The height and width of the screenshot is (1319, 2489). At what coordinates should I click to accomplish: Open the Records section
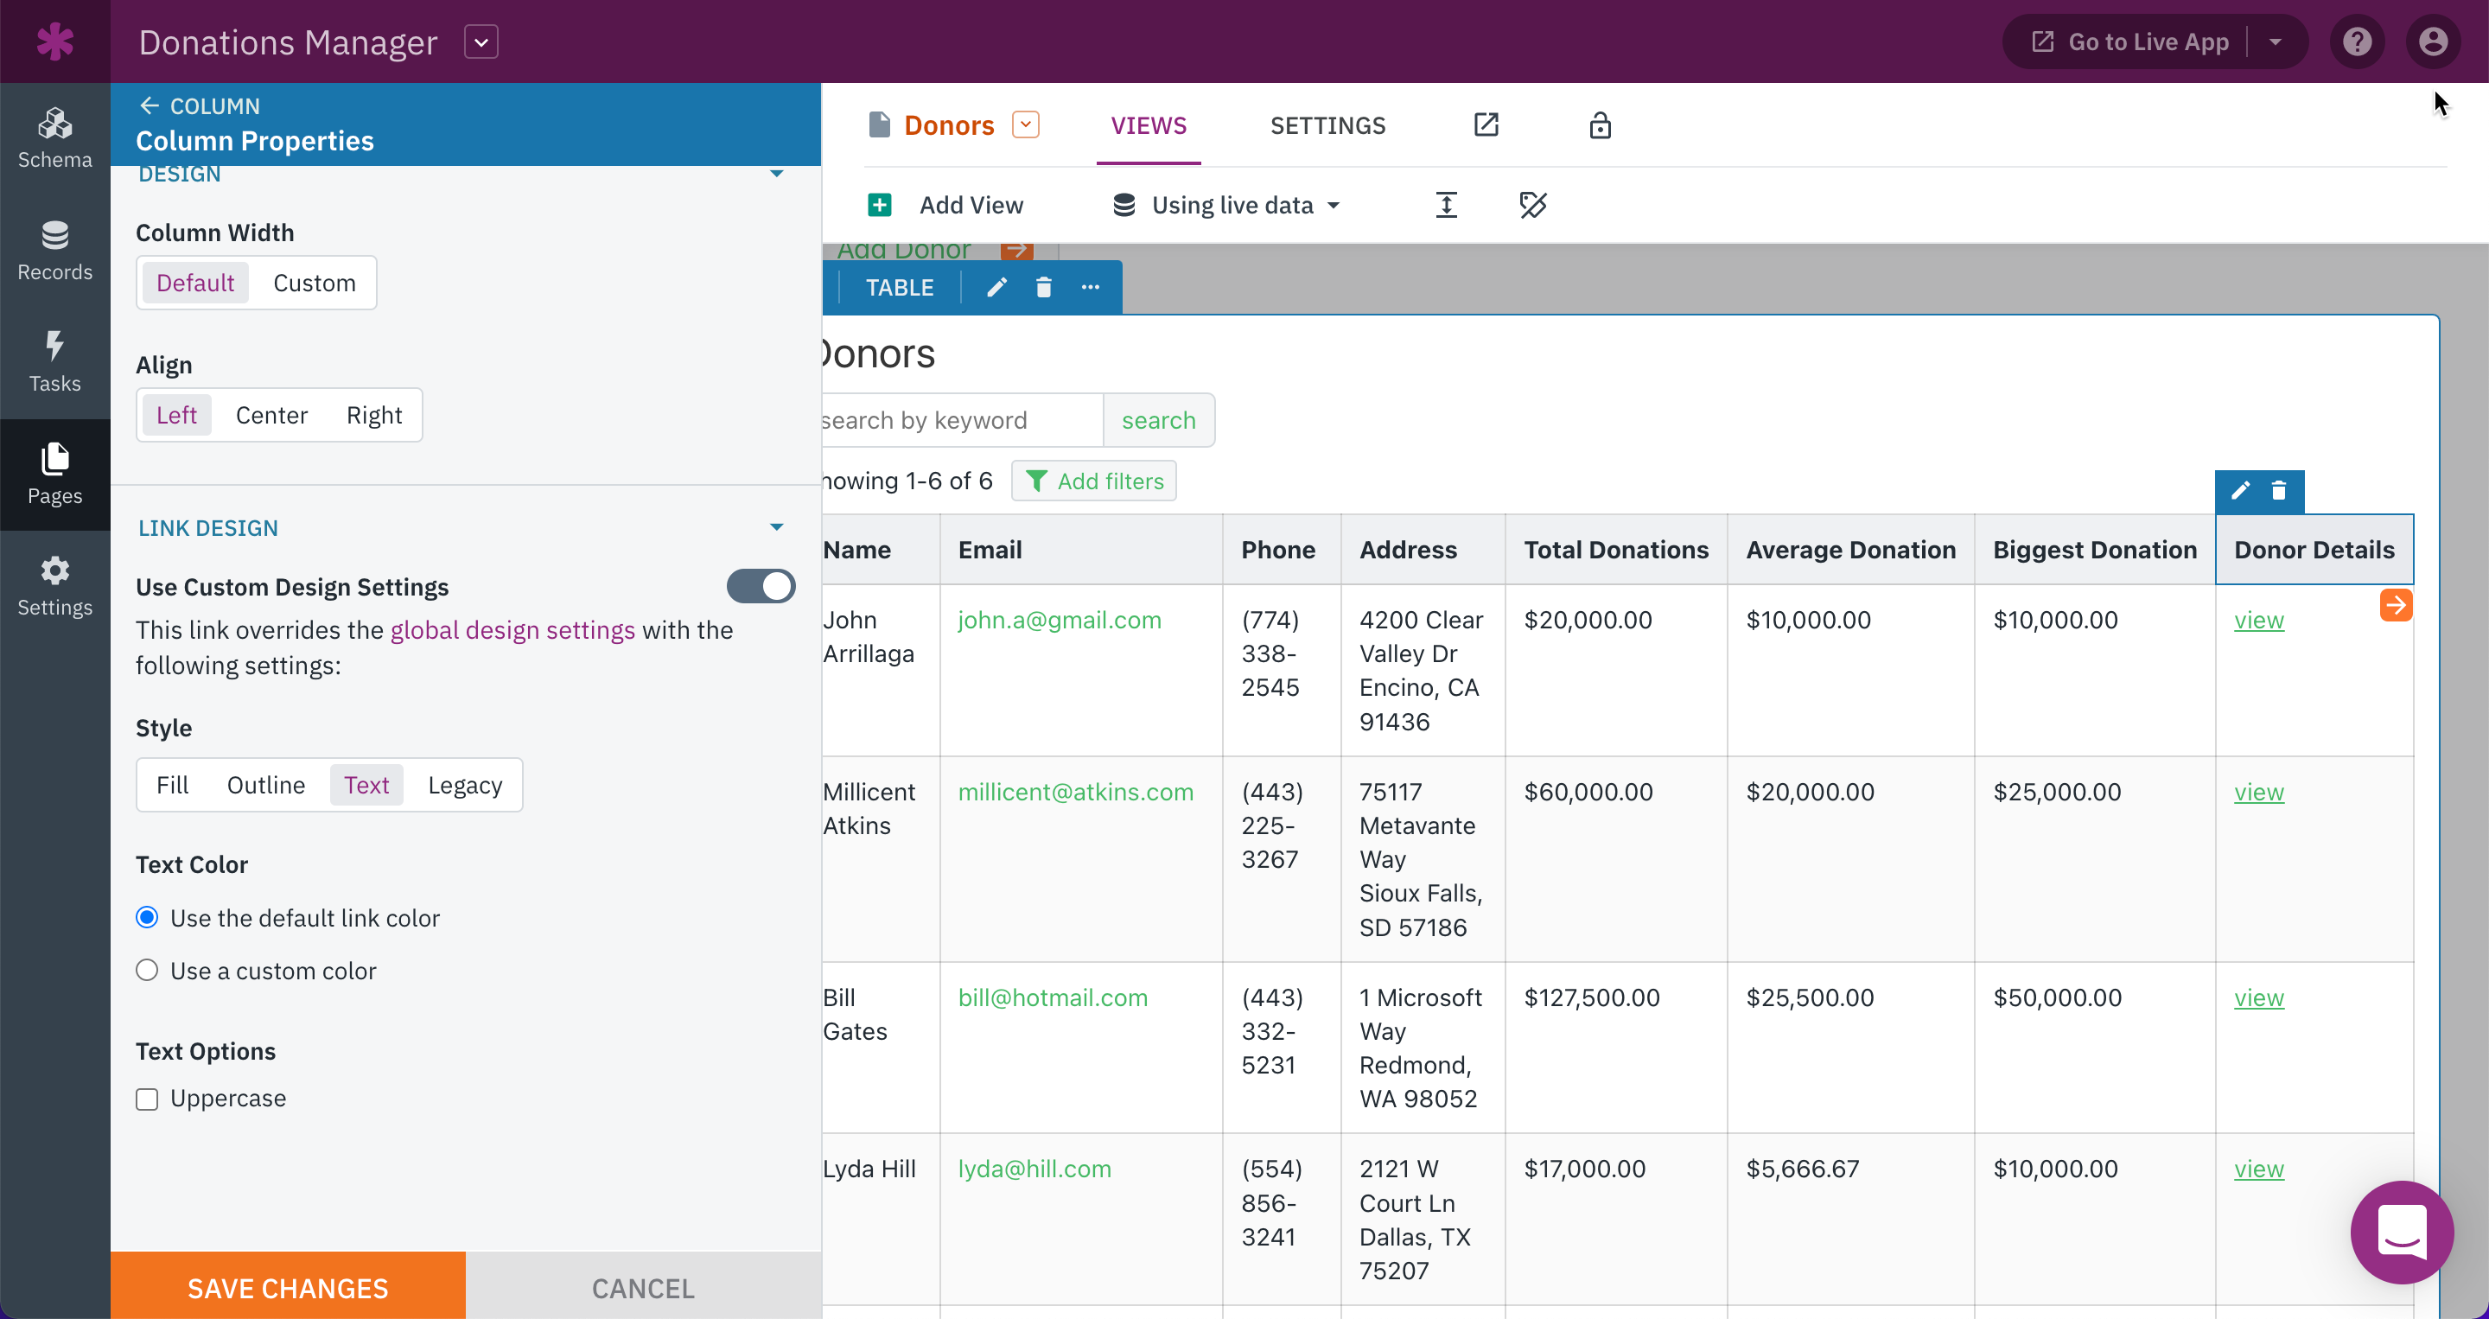pyautogui.click(x=55, y=252)
